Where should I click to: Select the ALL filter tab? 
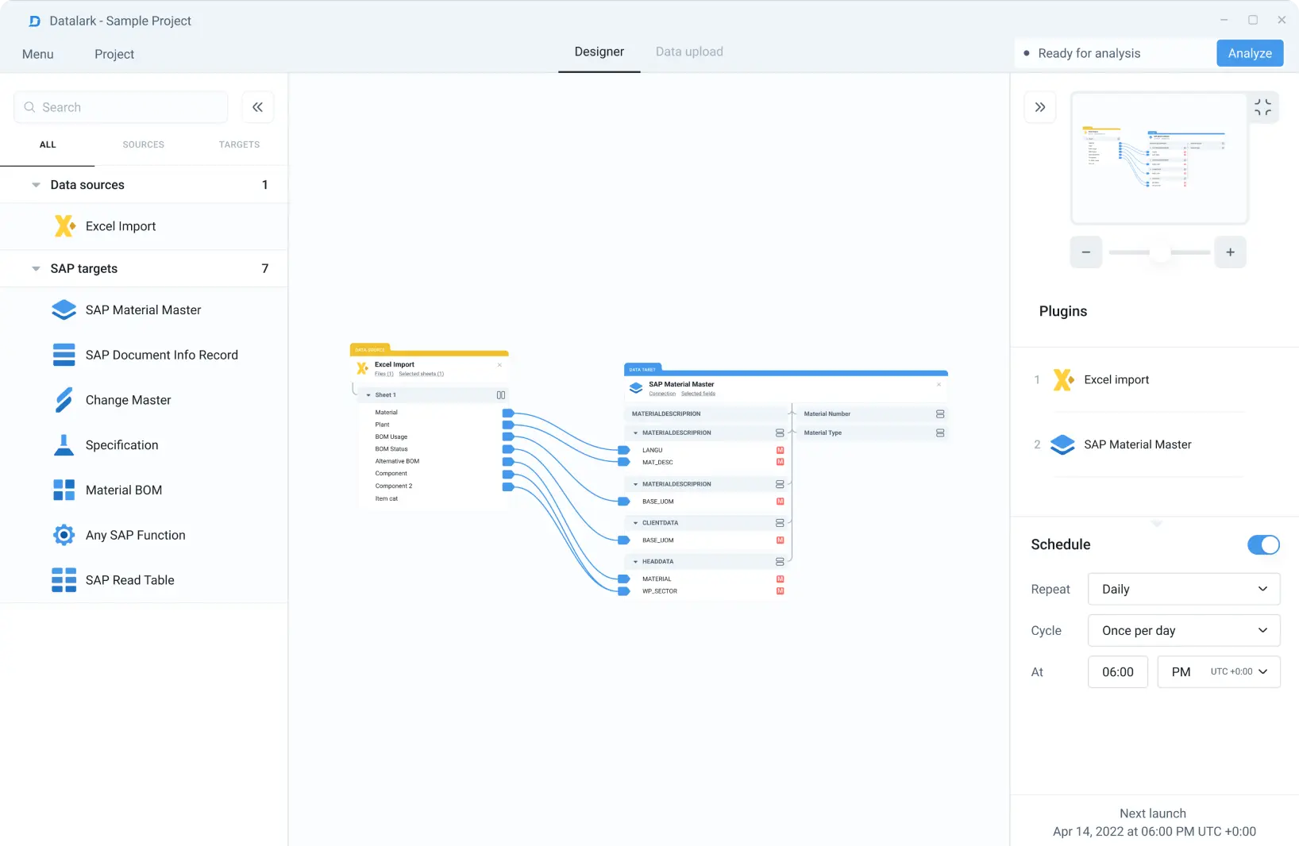pyautogui.click(x=48, y=144)
